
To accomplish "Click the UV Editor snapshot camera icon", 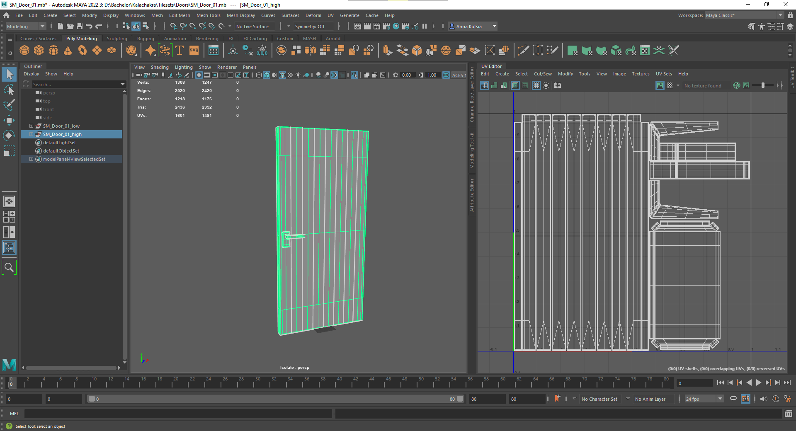I will [x=558, y=85].
